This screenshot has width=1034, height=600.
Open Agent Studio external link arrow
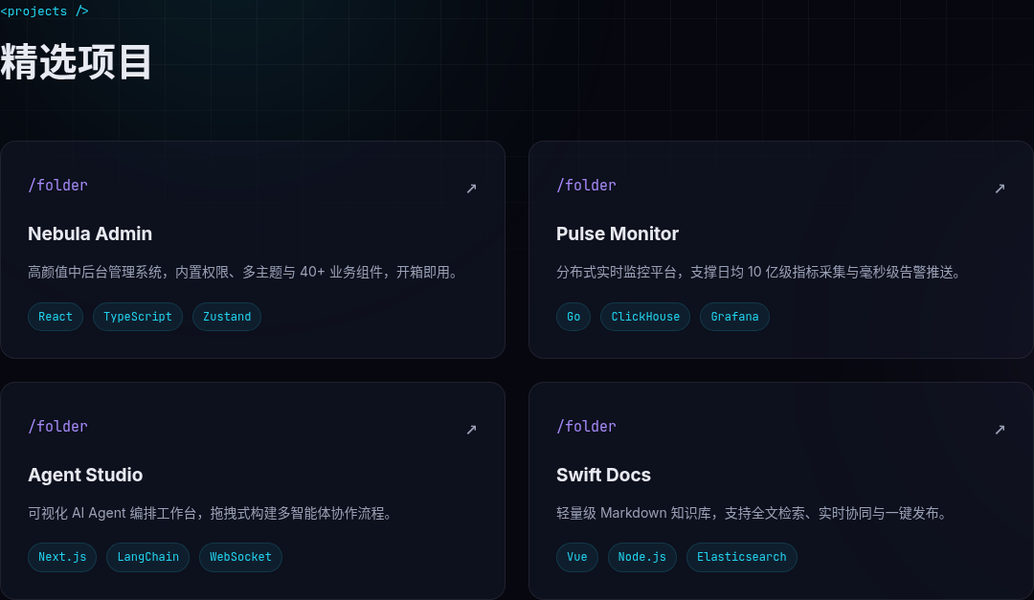coord(471,430)
